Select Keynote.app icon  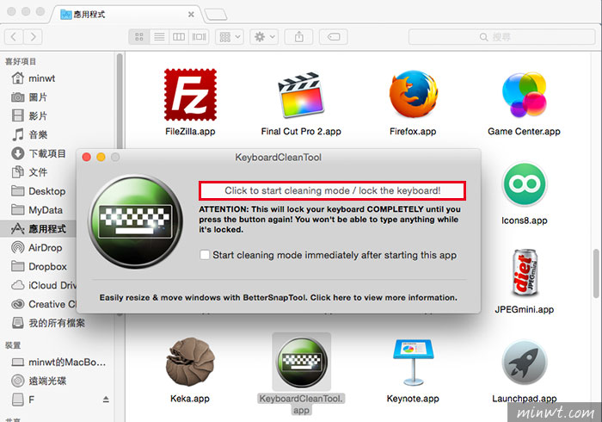pyautogui.click(x=413, y=362)
